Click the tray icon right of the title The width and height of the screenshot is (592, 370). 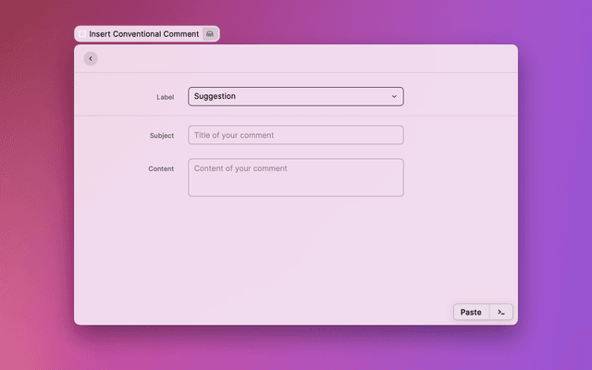point(210,33)
